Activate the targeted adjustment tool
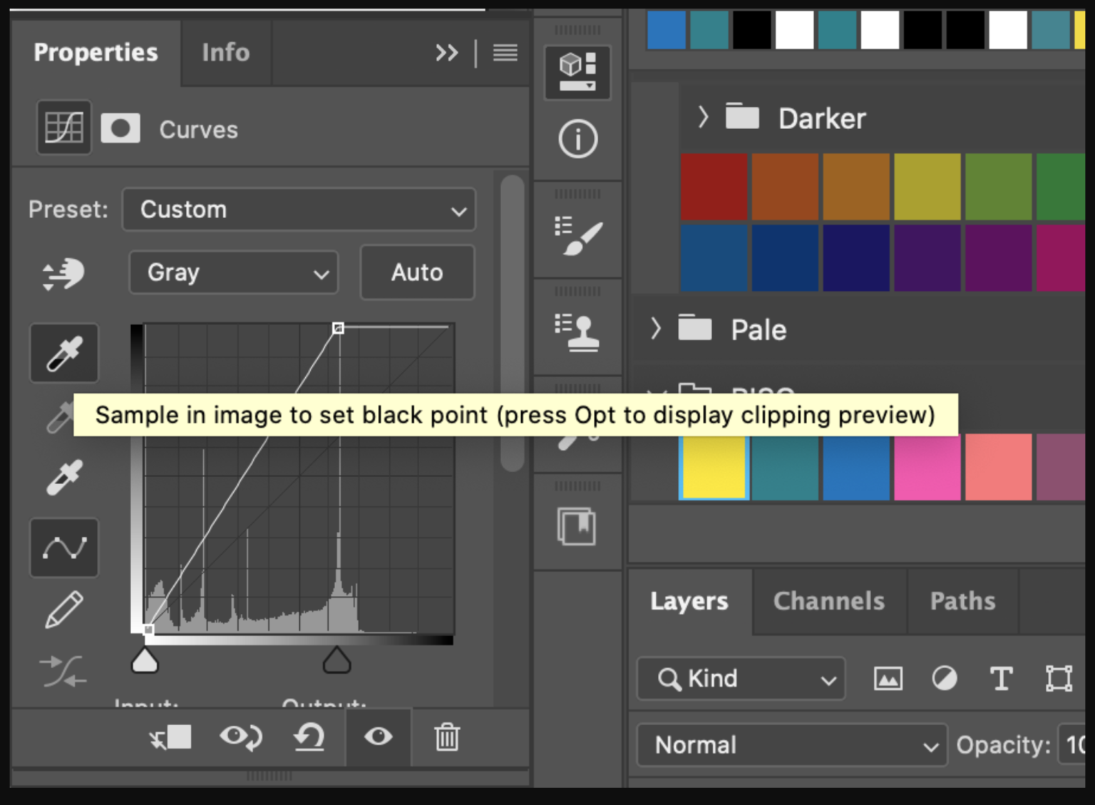1095x805 pixels. 63,275
